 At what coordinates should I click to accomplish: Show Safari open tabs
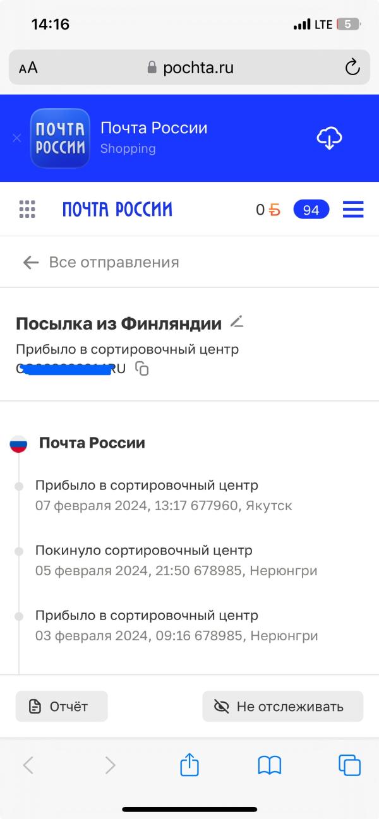pyautogui.click(x=349, y=765)
